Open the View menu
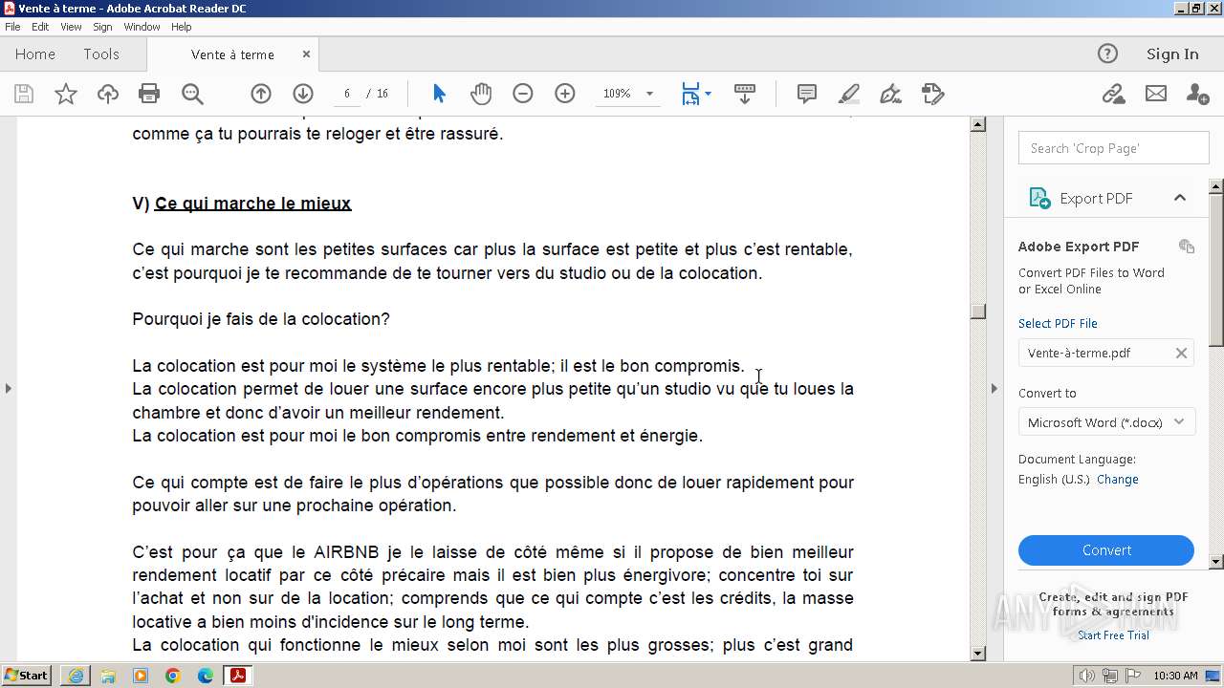This screenshot has width=1224, height=688. 71,27
